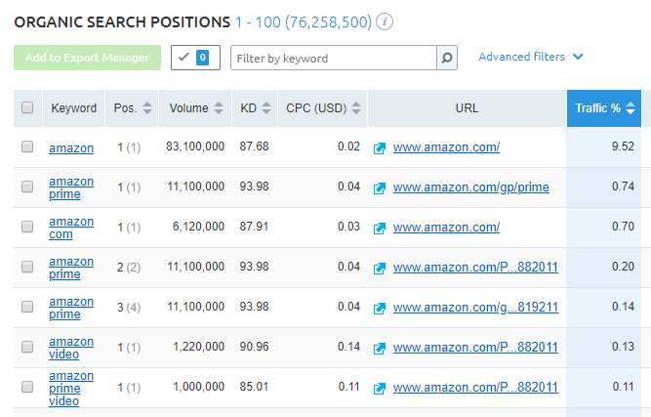Select the position value 2 (2)
This screenshot has width=651, height=417.
click(129, 268)
